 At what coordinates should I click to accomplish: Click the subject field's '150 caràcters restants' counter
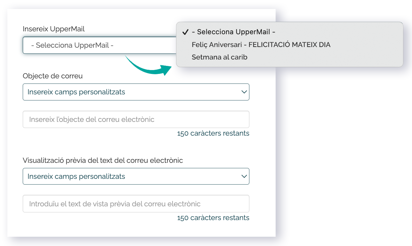click(213, 133)
